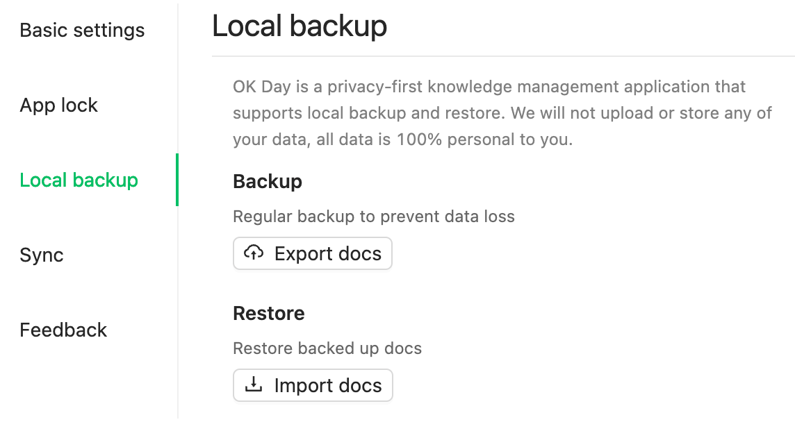Click the divider line below the page title
Screen dimensions: 795x422
click(503, 56)
